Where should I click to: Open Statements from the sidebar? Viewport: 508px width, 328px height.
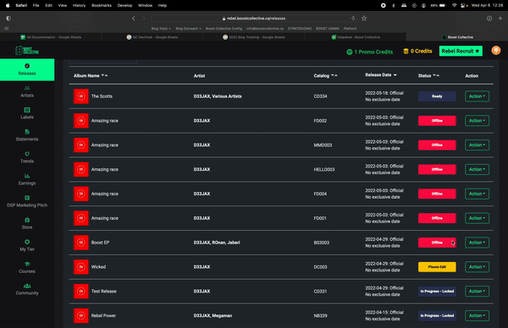[x=27, y=135]
